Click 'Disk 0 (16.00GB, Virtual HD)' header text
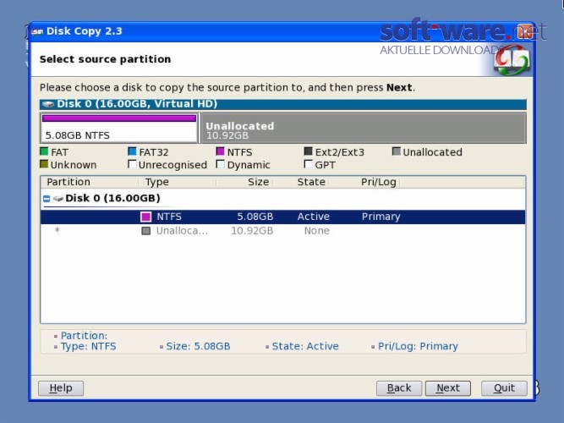The image size is (564, 423). [137, 104]
